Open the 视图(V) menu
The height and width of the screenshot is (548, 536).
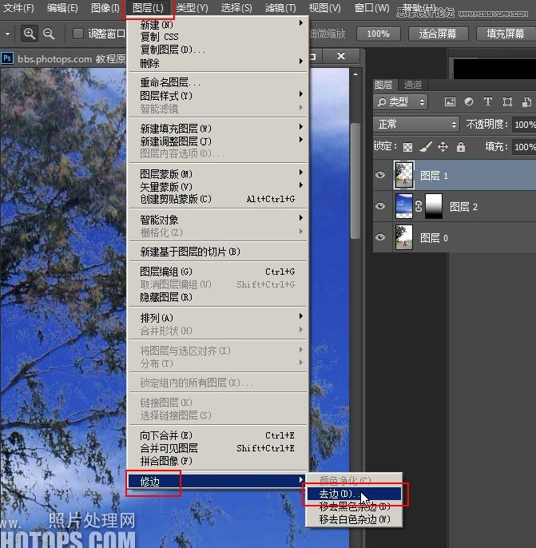[324, 8]
